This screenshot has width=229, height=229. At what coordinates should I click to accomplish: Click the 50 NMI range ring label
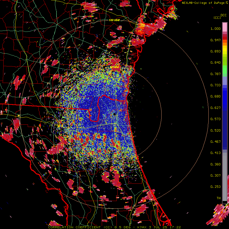tap(114, 67)
